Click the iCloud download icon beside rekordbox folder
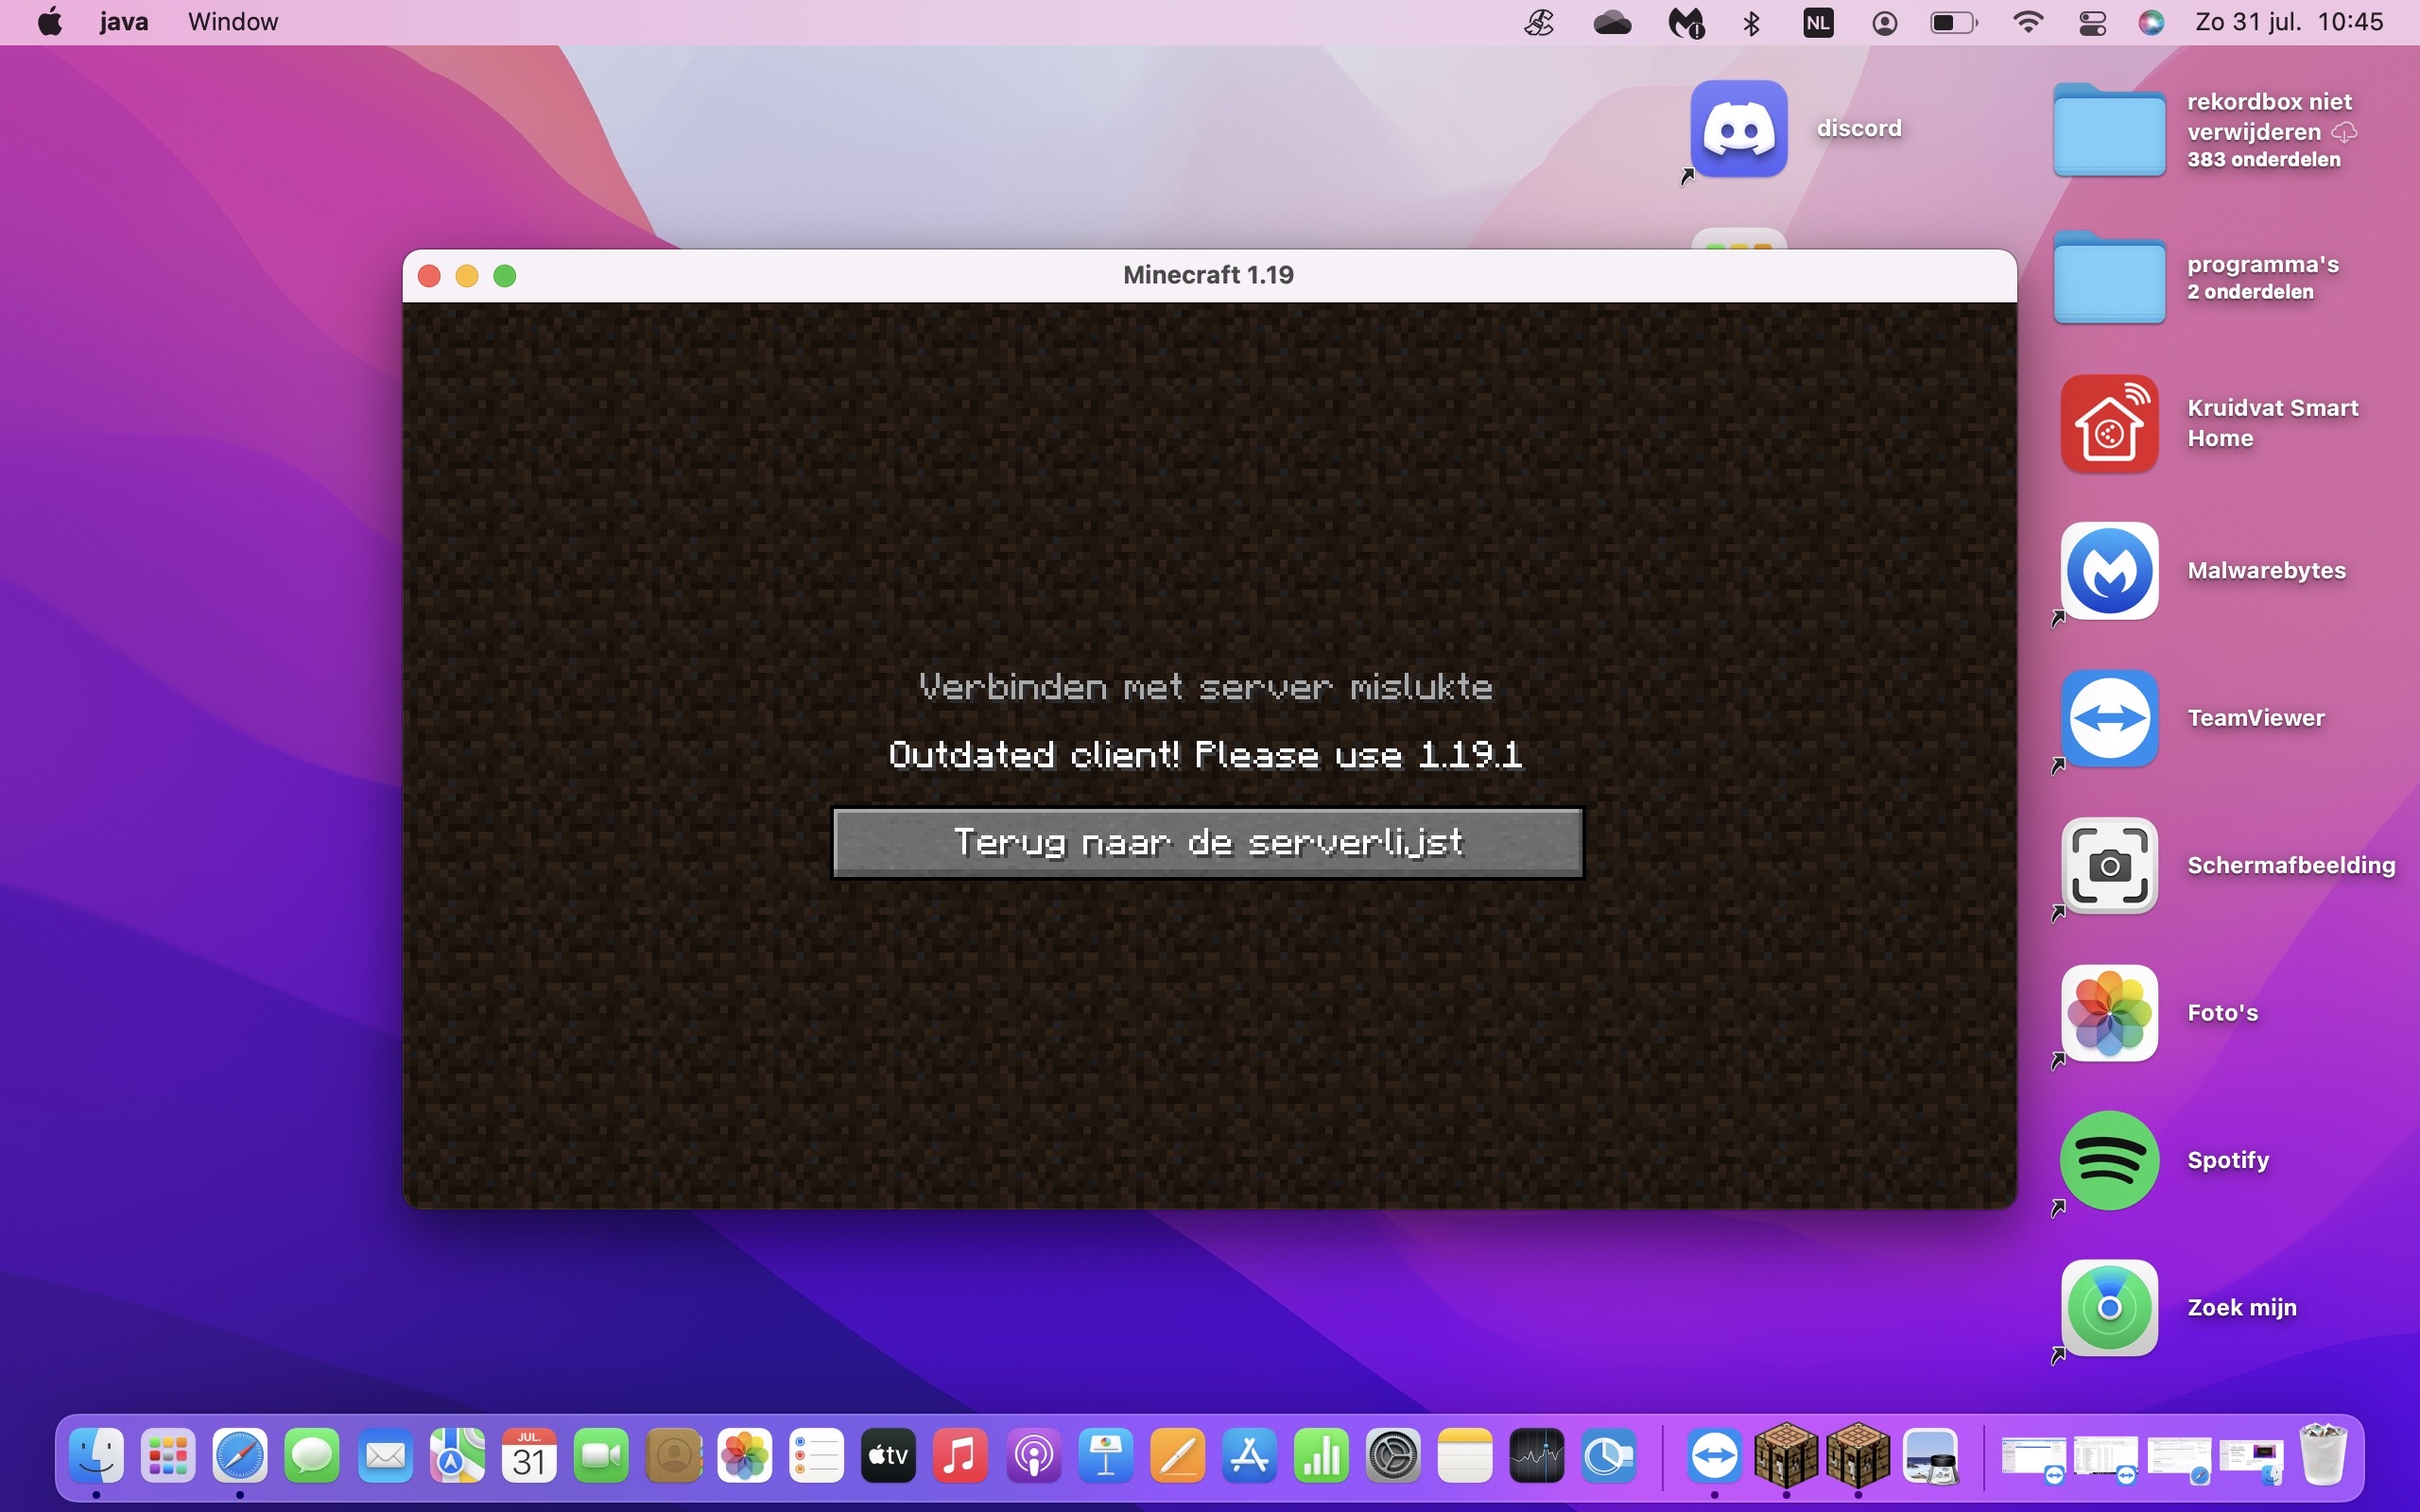Screen dimensions: 2420x1512 [x=2345, y=131]
